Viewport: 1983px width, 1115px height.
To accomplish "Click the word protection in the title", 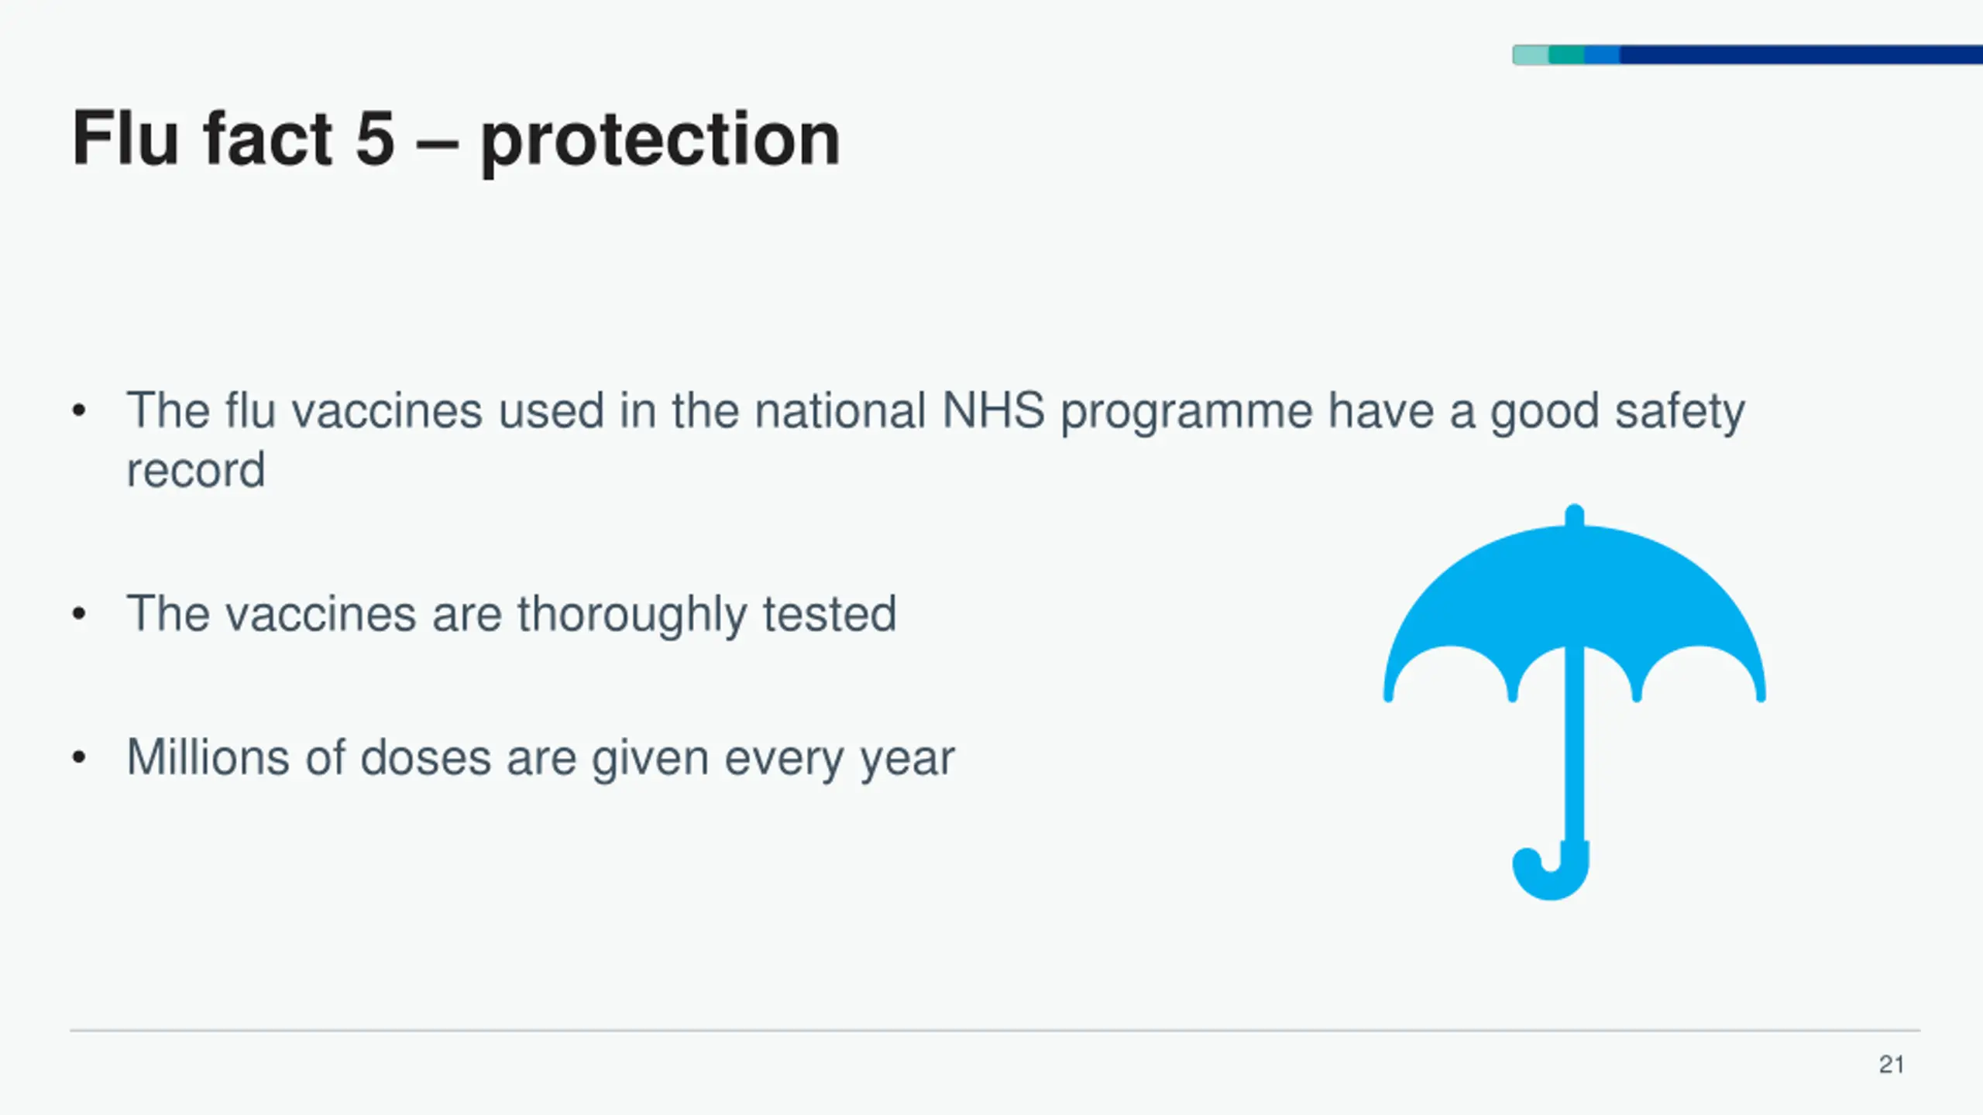I will (660, 141).
